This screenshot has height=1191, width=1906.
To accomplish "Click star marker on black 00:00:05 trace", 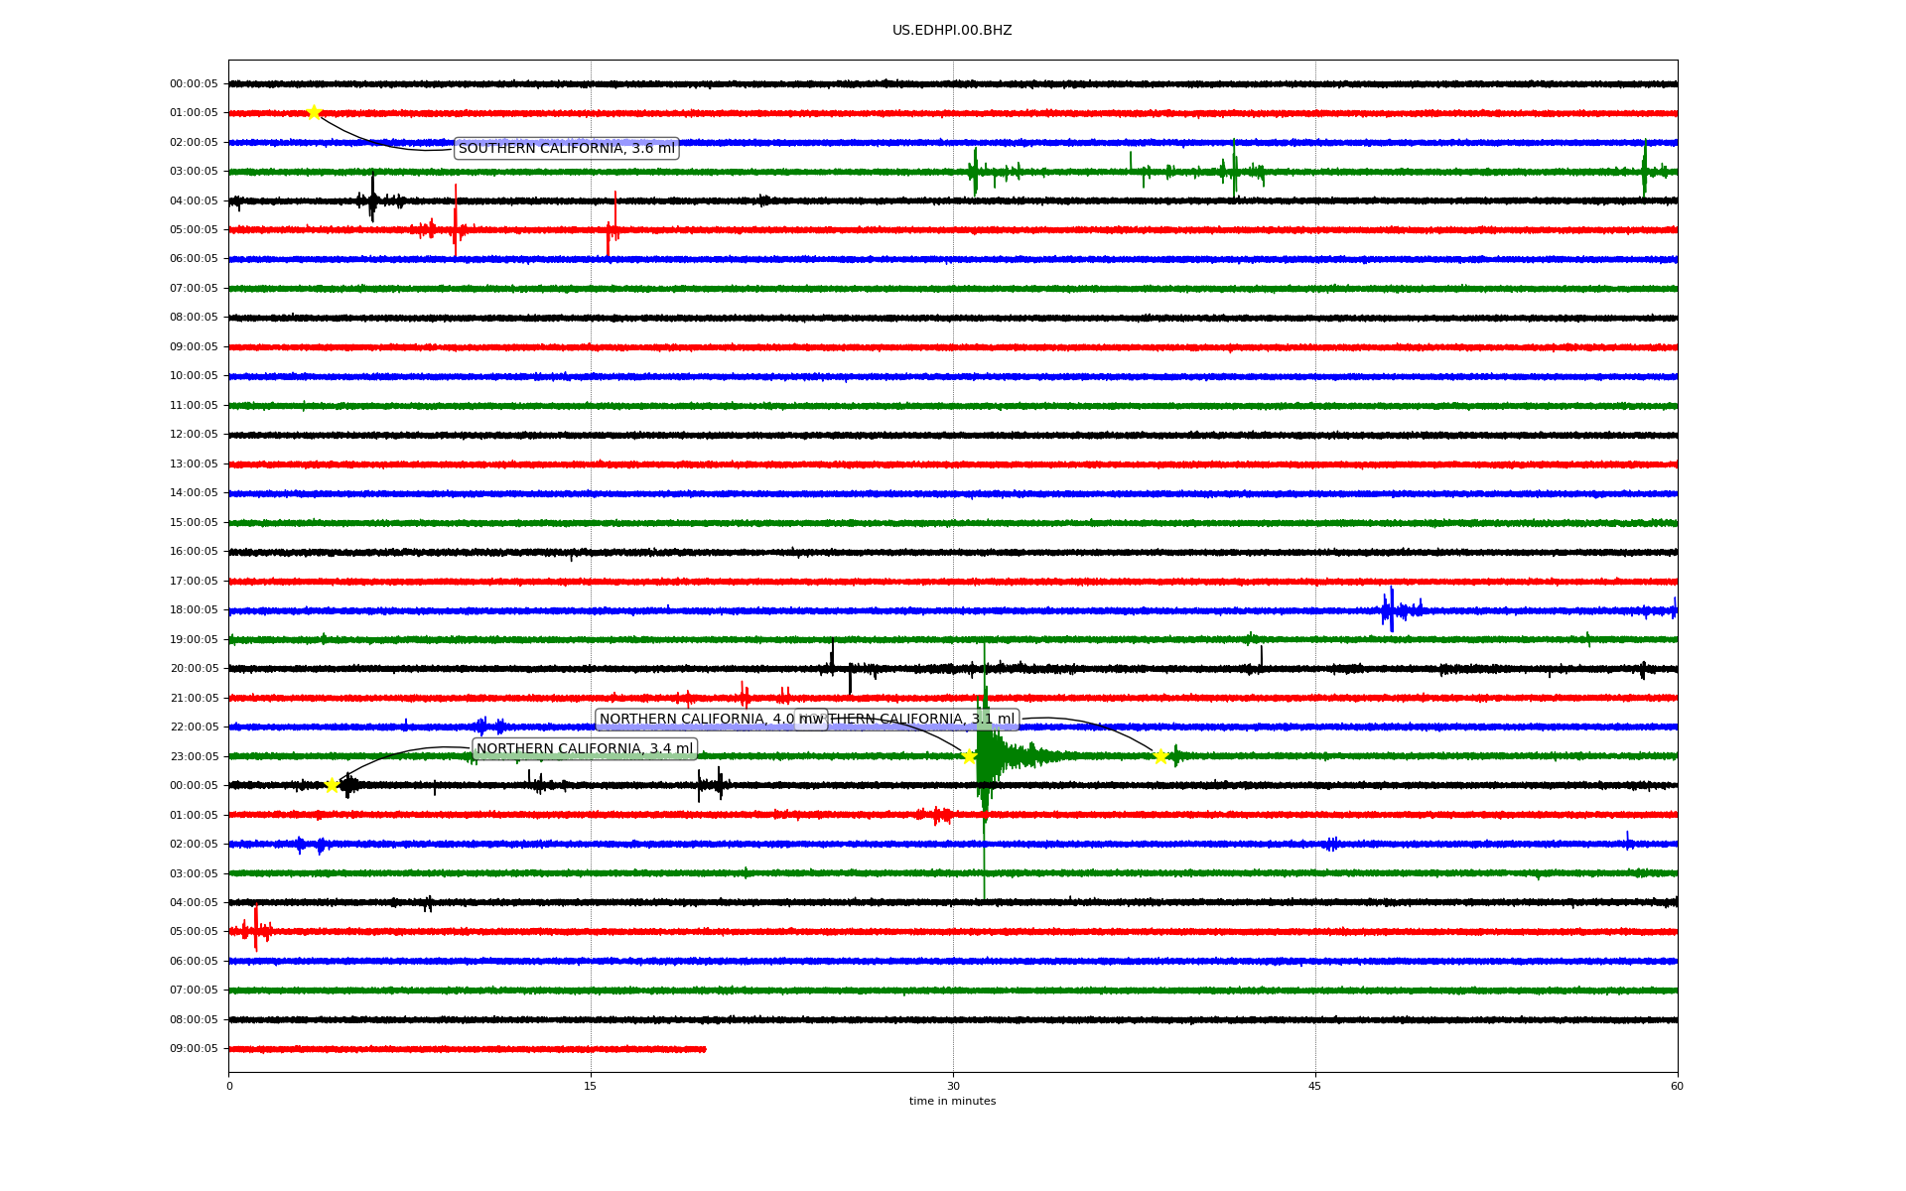I will [x=332, y=785].
